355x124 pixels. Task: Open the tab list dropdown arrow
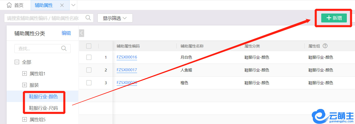[x=73, y=5]
